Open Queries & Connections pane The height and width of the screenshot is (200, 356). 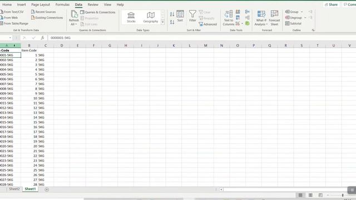click(x=98, y=12)
